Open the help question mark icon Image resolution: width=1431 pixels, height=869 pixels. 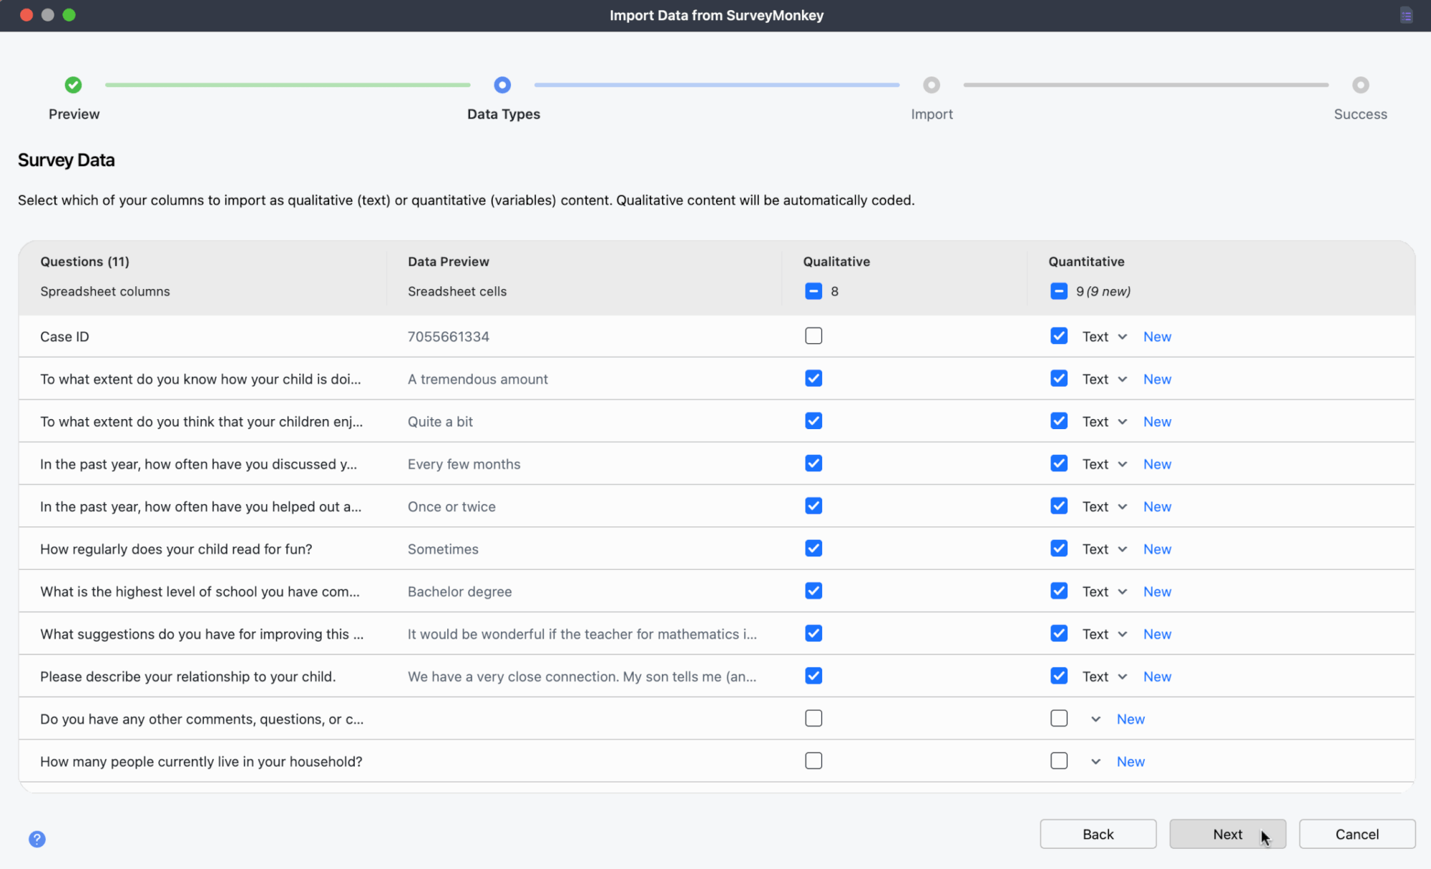(37, 839)
